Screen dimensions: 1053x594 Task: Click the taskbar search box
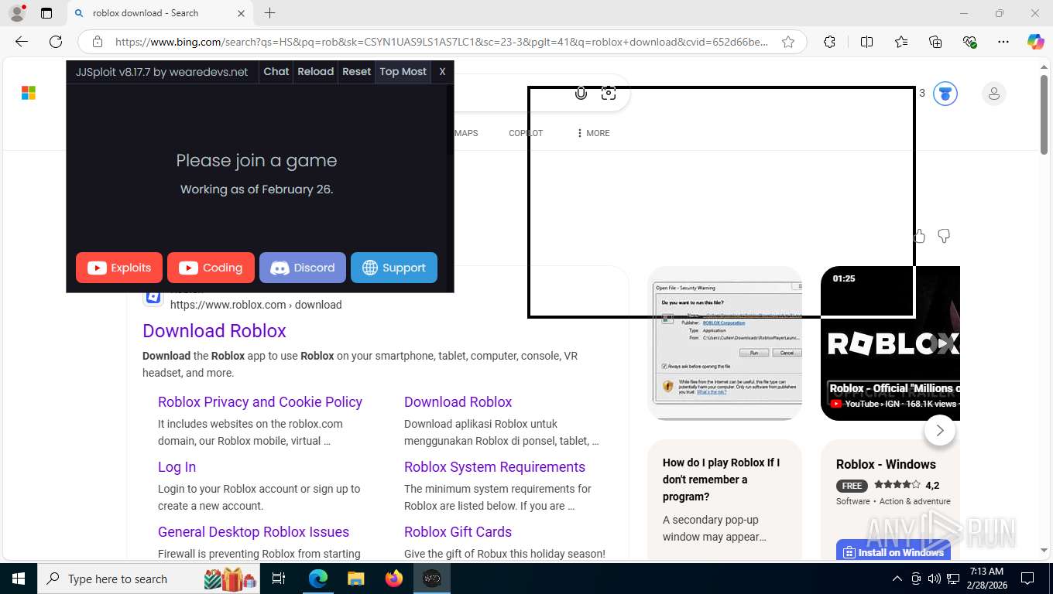(x=149, y=579)
